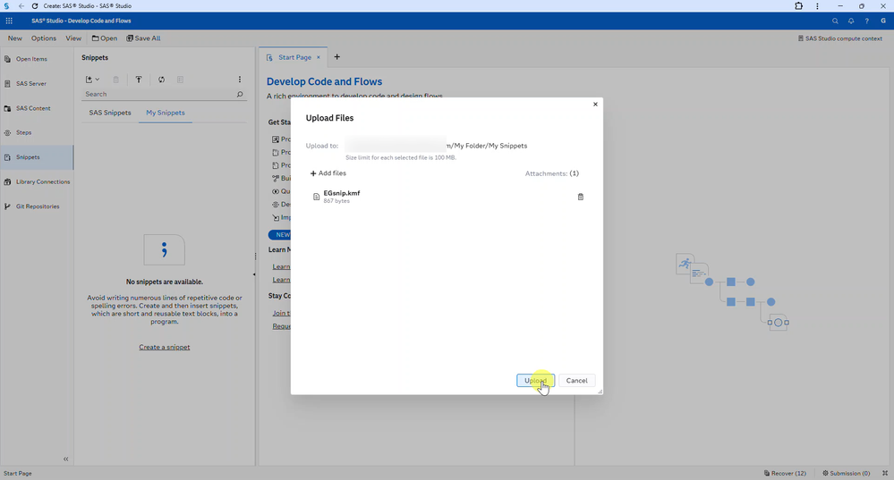
Task: Open the new snippet dropdown
Action: pos(92,80)
